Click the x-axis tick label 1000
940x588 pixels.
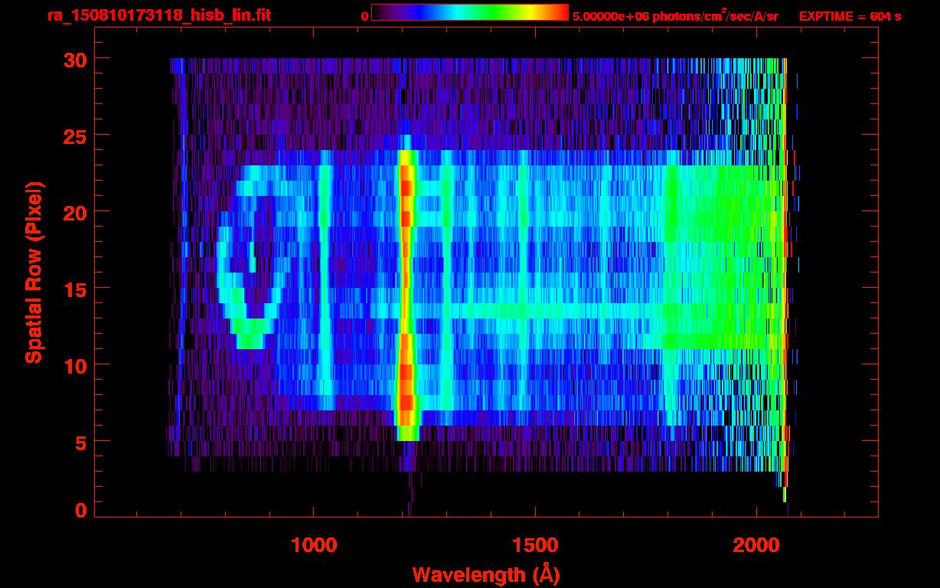tap(314, 545)
